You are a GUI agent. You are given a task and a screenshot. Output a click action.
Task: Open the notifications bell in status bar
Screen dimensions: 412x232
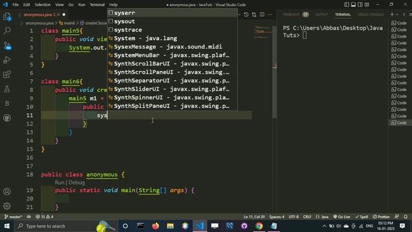tap(406, 217)
